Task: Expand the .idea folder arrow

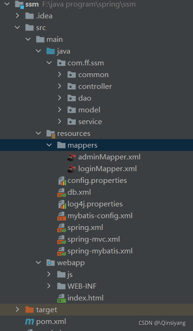Action: click(x=17, y=16)
